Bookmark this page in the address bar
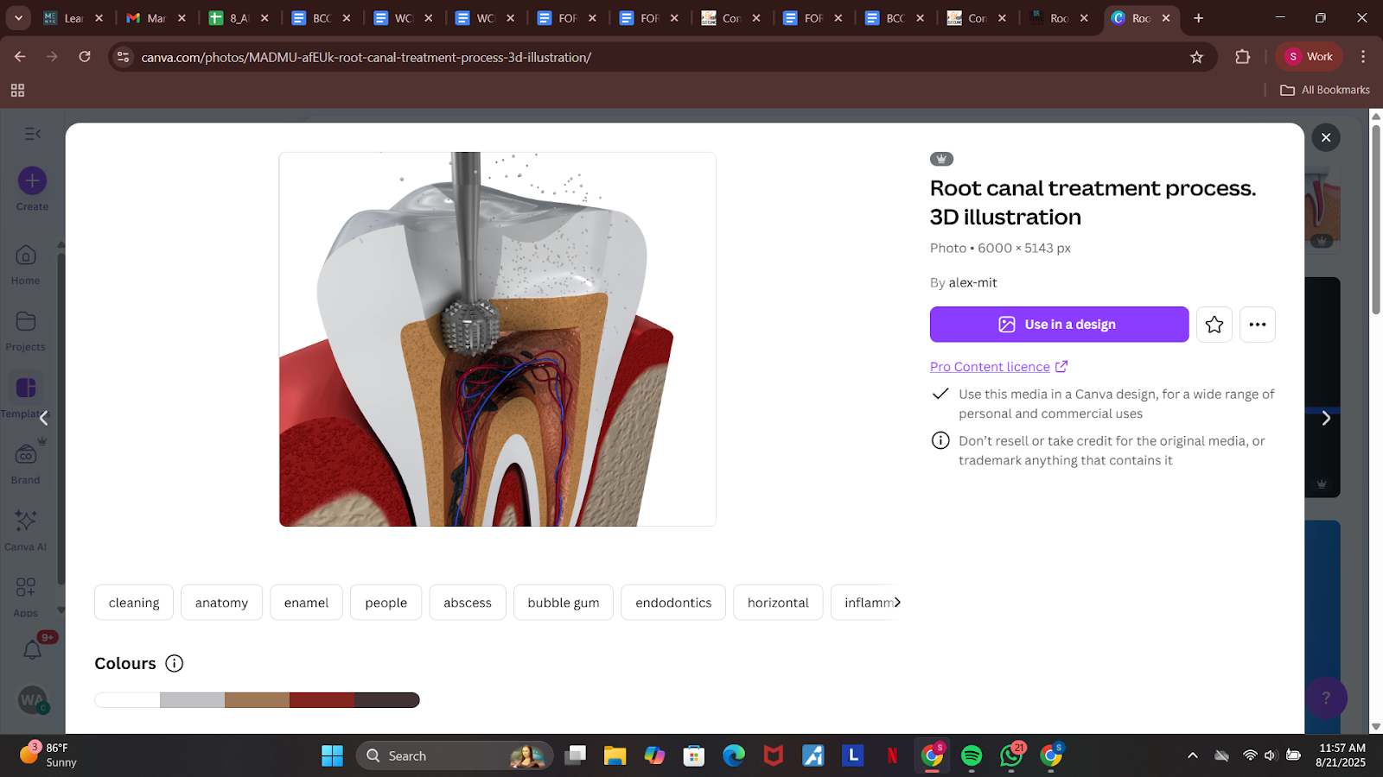This screenshot has height=777, width=1383. pos(1196,57)
